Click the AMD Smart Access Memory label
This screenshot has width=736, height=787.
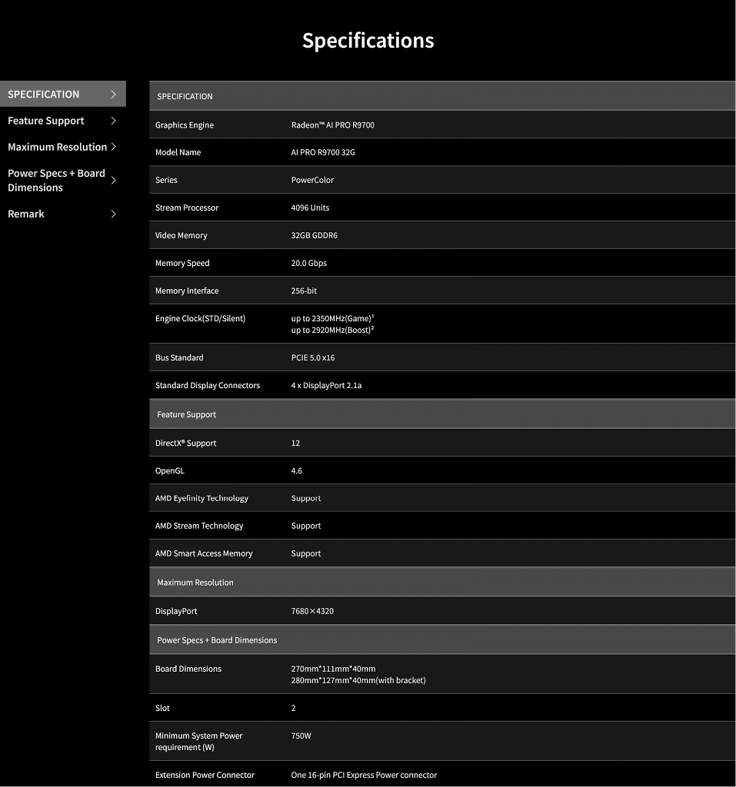click(x=204, y=553)
